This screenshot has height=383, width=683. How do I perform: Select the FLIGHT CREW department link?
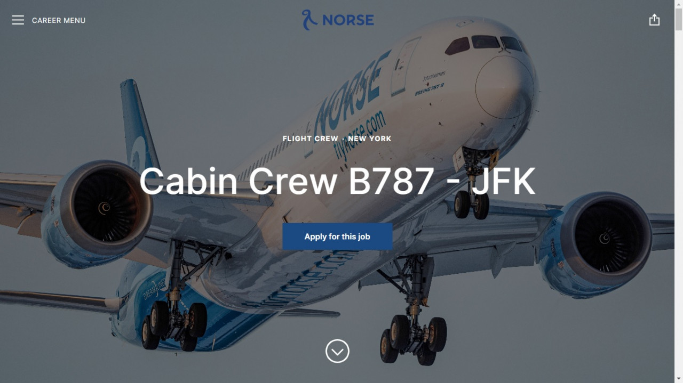311,138
